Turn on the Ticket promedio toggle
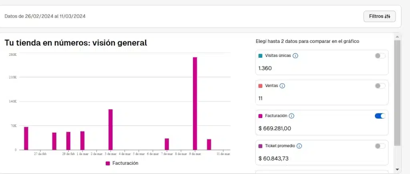The image size is (410, 174). pyautogui.click(x=380, y=146)
